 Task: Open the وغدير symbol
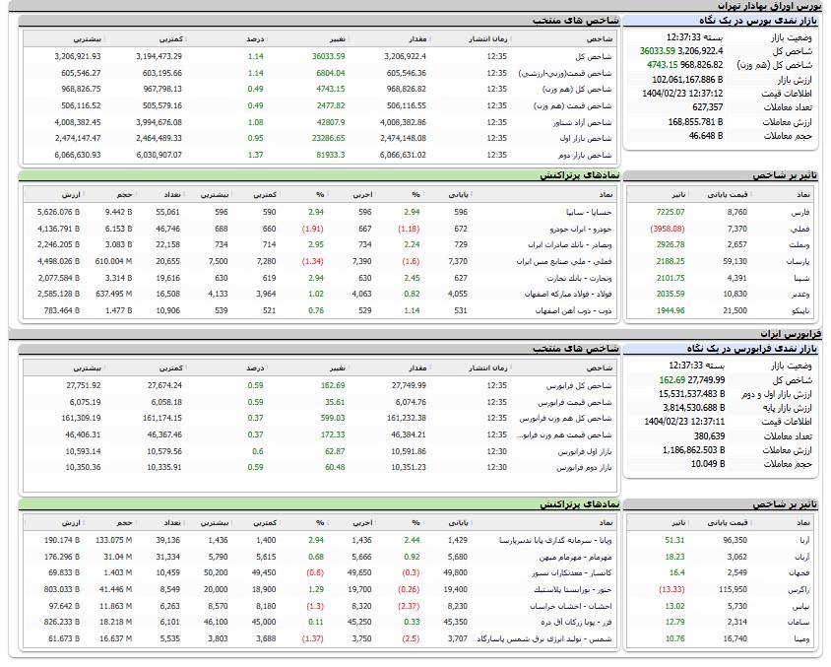click(x=800, y=294)
